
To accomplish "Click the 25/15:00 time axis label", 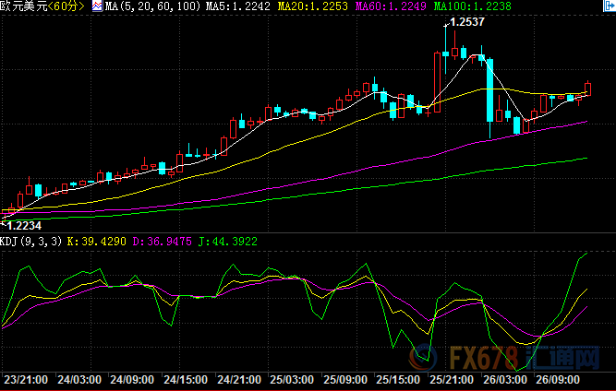I will 398,380.
